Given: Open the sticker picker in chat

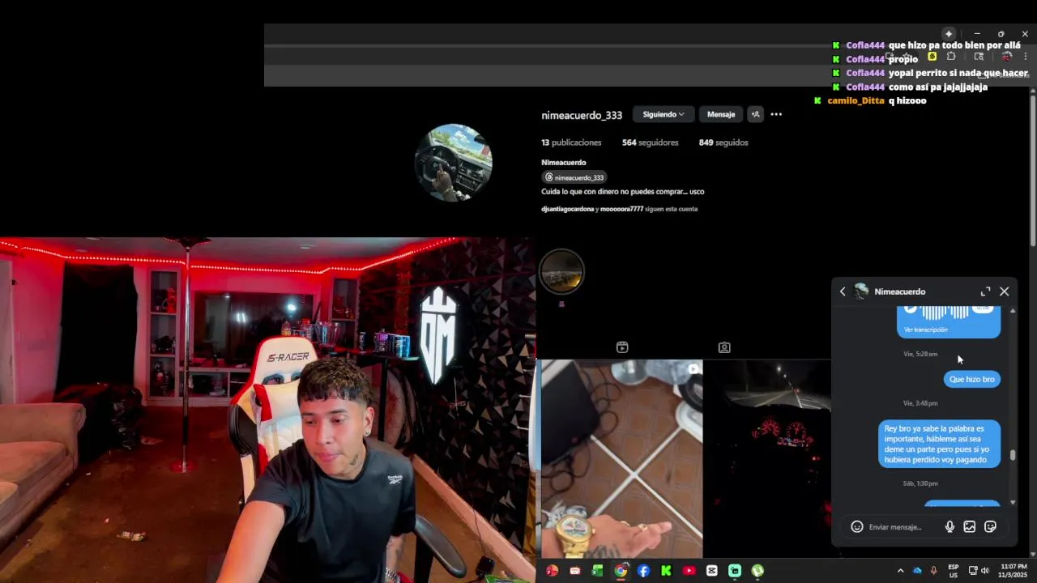Looking at the screenshot, I should click(990, 527).
